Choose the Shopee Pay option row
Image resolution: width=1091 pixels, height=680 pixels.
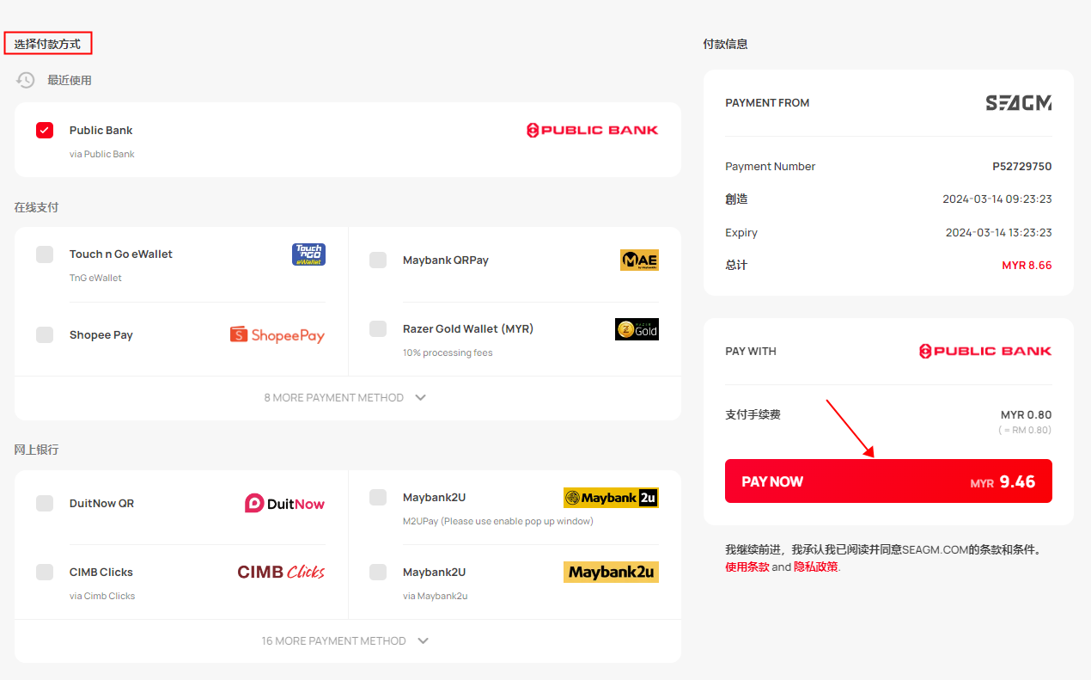coord(181,335)
